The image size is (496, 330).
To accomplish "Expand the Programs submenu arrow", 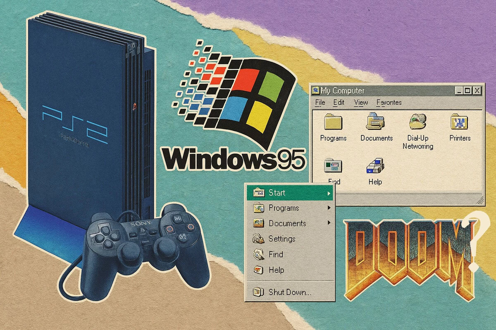I will tap(329, 208).
